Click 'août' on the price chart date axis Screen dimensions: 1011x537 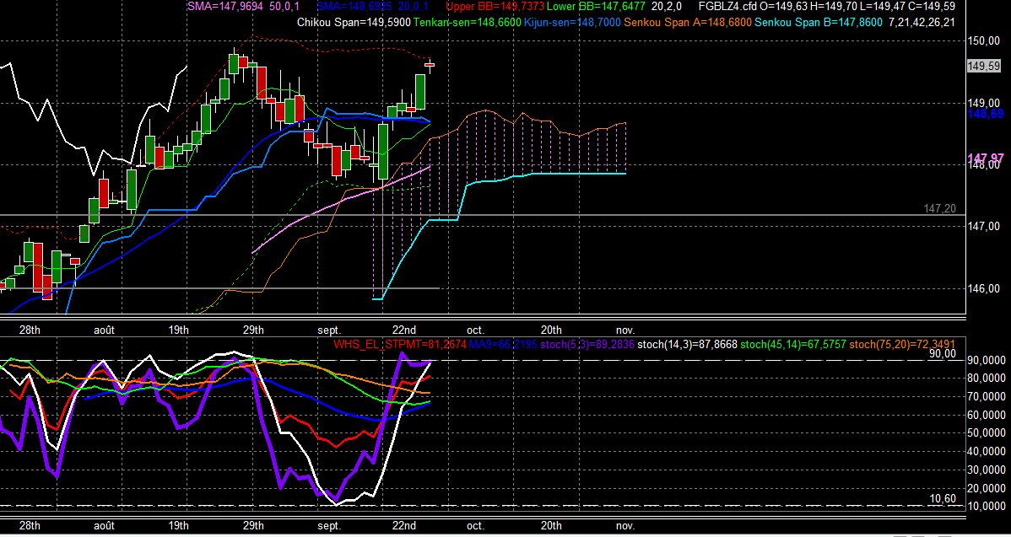(104, 330)
